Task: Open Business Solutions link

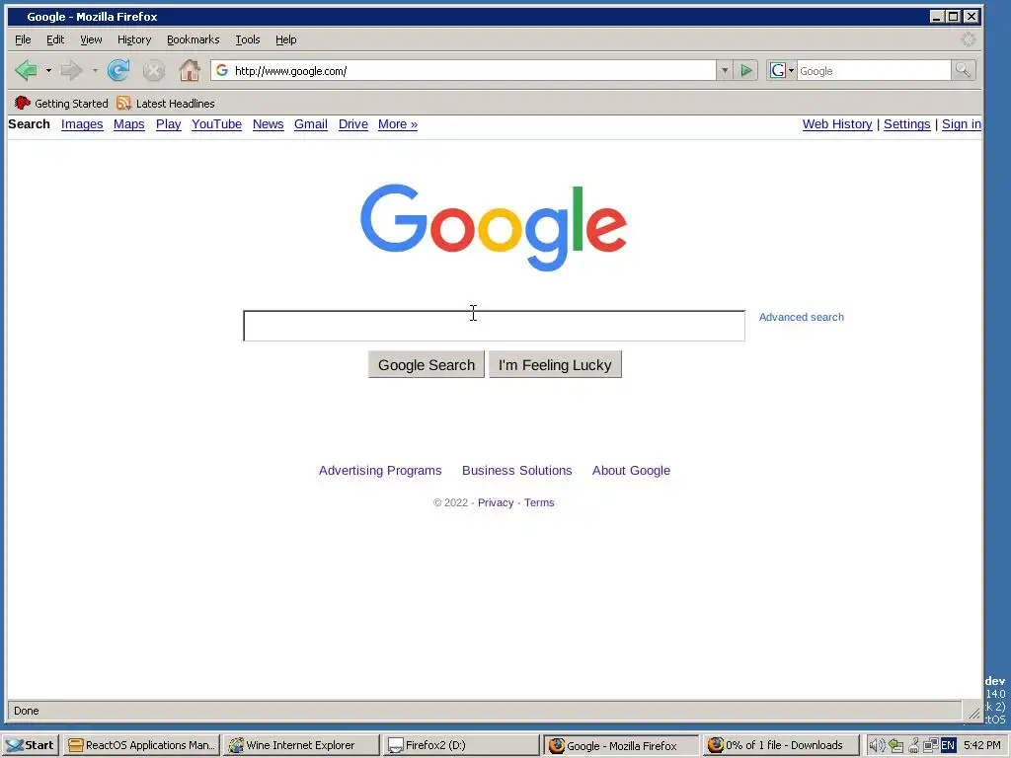Action: pos(517,471)
